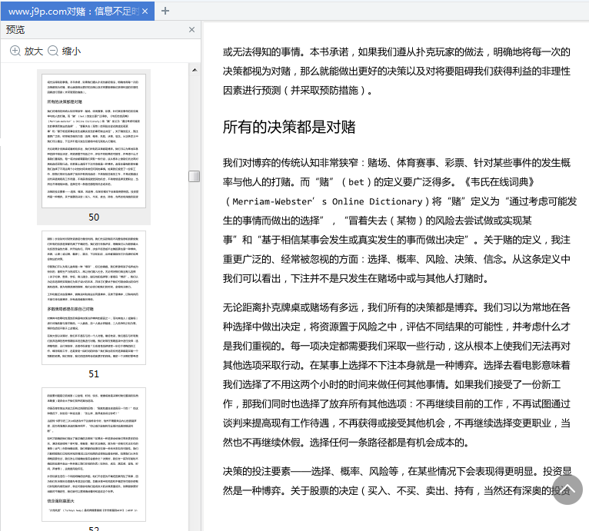Select page 51 thumbnail
Image resolution: width=589 pixels, height=531 pixels.
click(x=94, y=297)
